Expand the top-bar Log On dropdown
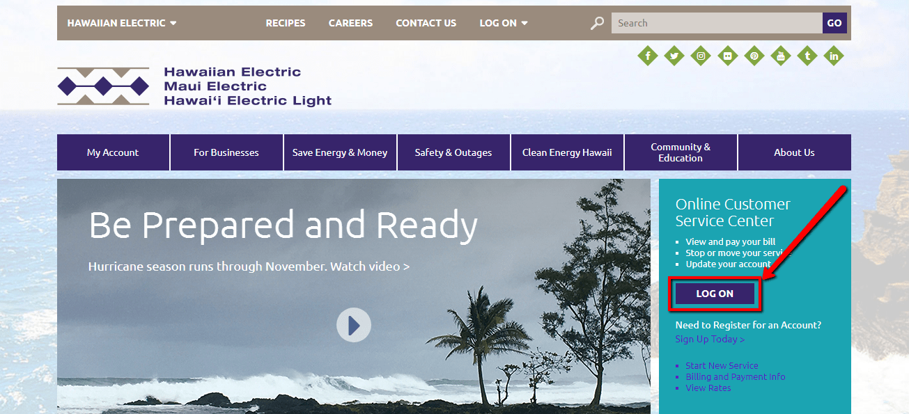The width and height of the screenshot is (909, 414). point(504,23)
